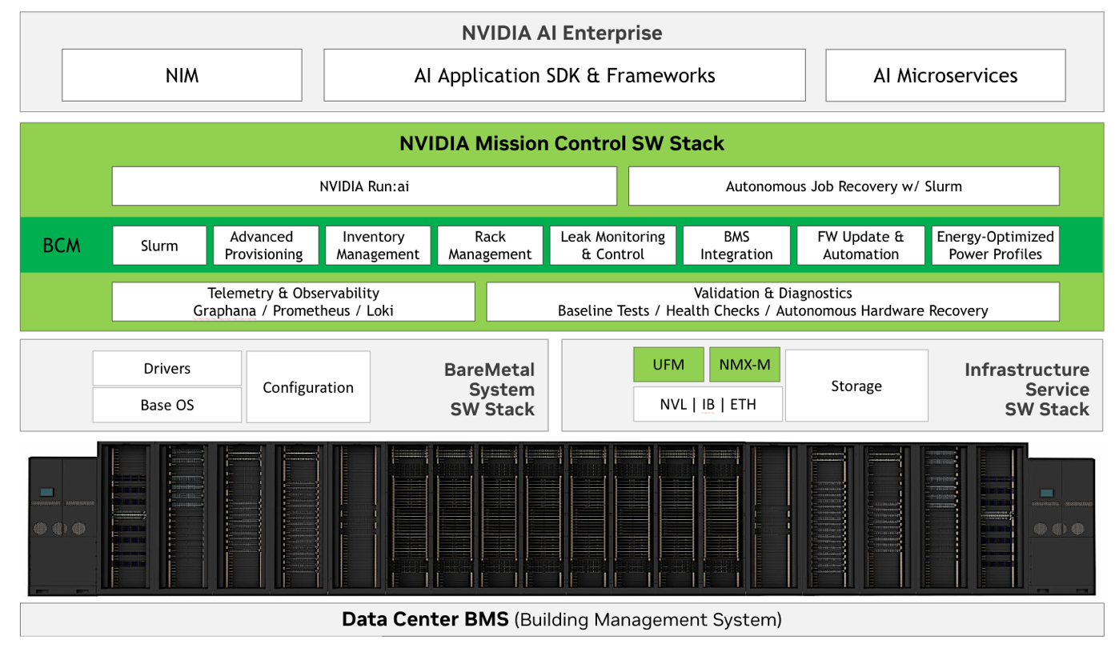Click the Configuration box
This screenshot has height=648, width=1119.
click(308, 387)
